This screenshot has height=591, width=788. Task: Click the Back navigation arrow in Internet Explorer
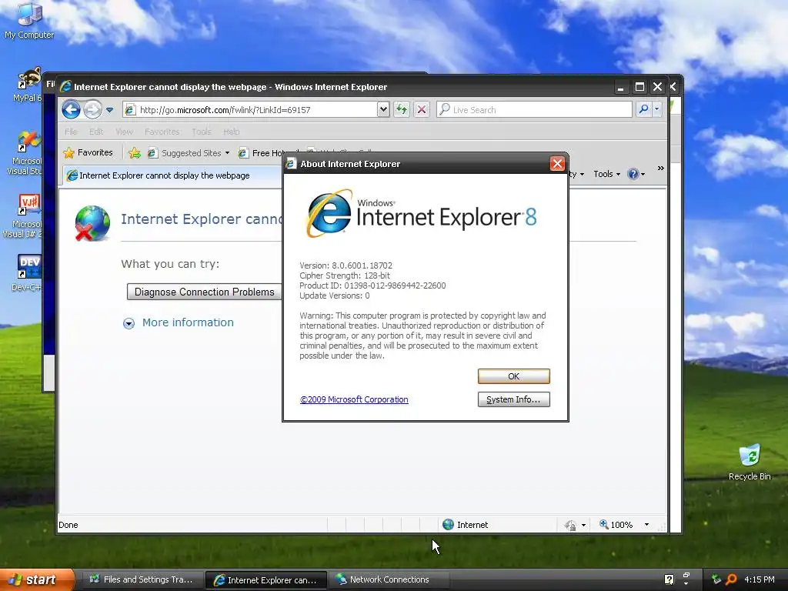pyautogui.click(x=71, y=109)
